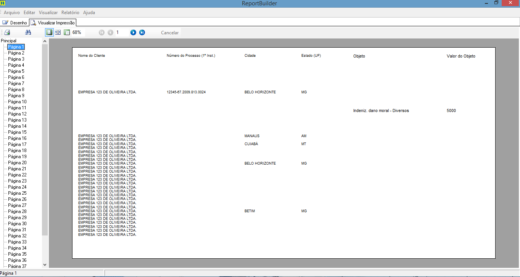Select the 100% zoom icon
Image resolution: width=520 pixels, height=277 pixels.
click(67, 32)
